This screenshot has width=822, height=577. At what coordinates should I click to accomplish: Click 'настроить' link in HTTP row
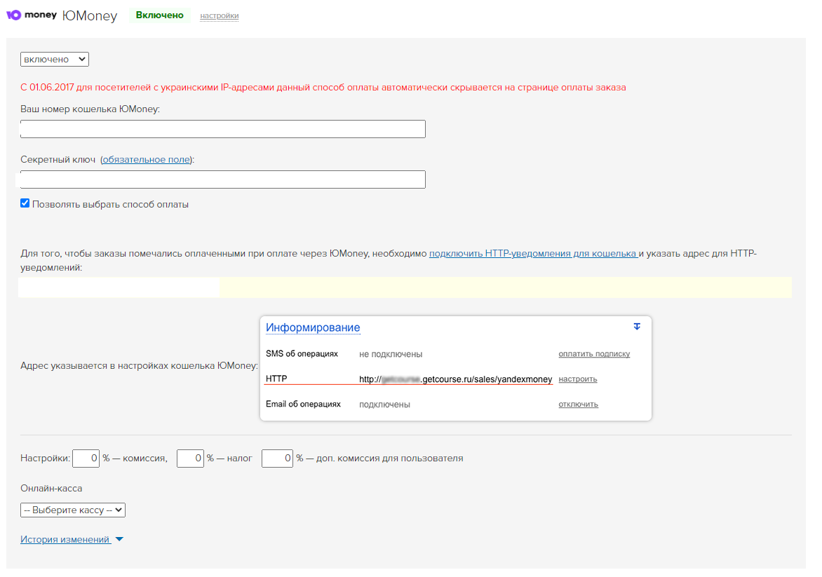click(578, 379)
